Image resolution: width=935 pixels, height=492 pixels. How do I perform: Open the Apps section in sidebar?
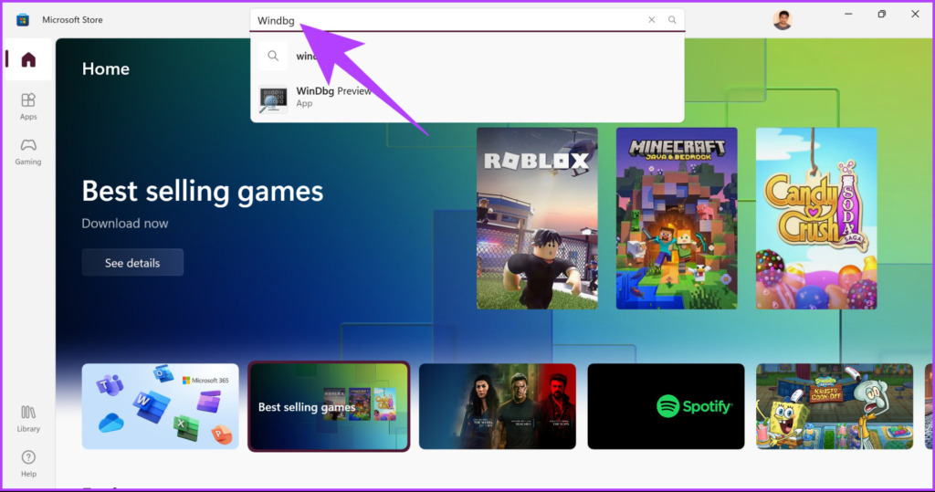(28, 107)
